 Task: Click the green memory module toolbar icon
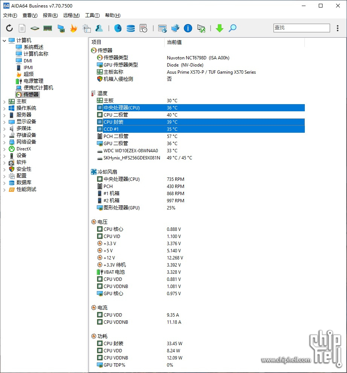pyautogui.click(x=48, y=28)
